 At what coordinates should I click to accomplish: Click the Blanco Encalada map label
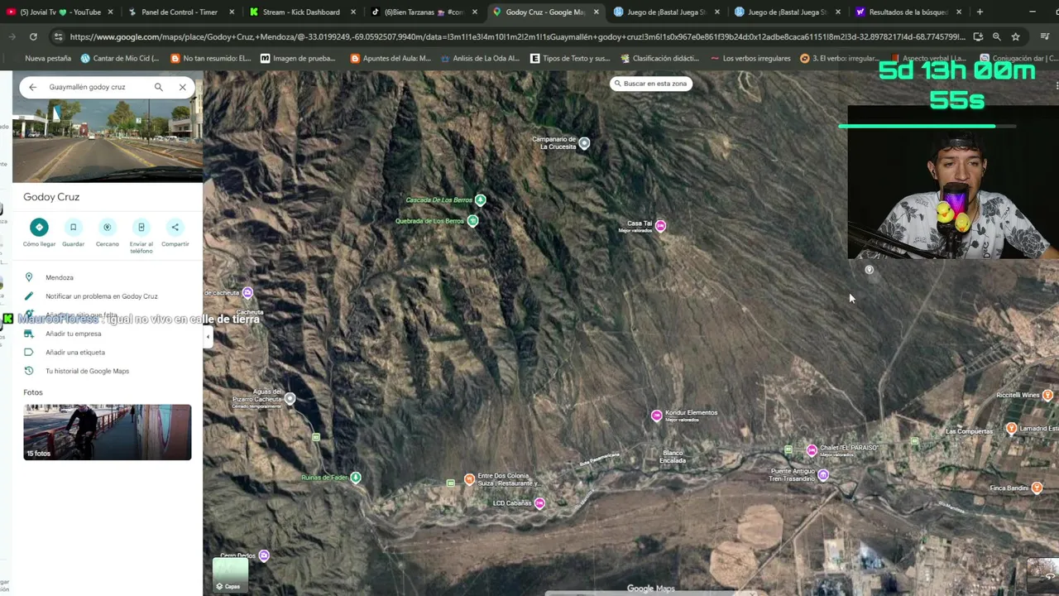(673, 457)
